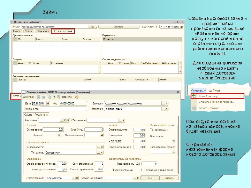Viewport: 251px width, 188px height.
Task: Open selection button for Заемщик field
Action: [163, 103]
